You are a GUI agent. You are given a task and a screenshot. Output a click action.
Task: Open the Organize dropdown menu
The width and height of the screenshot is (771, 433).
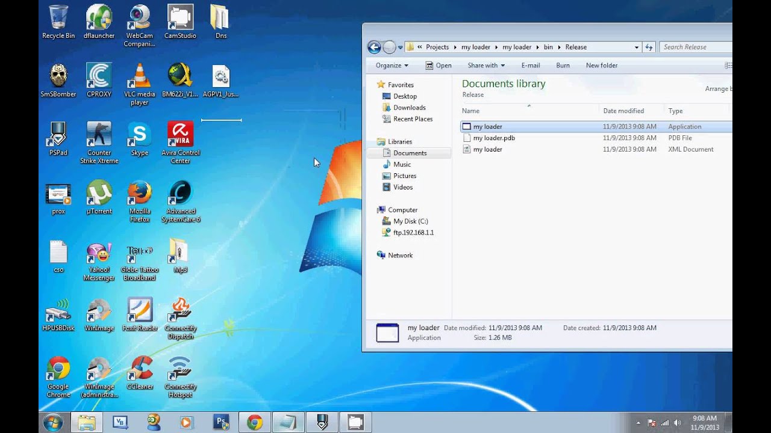[392, 66]
